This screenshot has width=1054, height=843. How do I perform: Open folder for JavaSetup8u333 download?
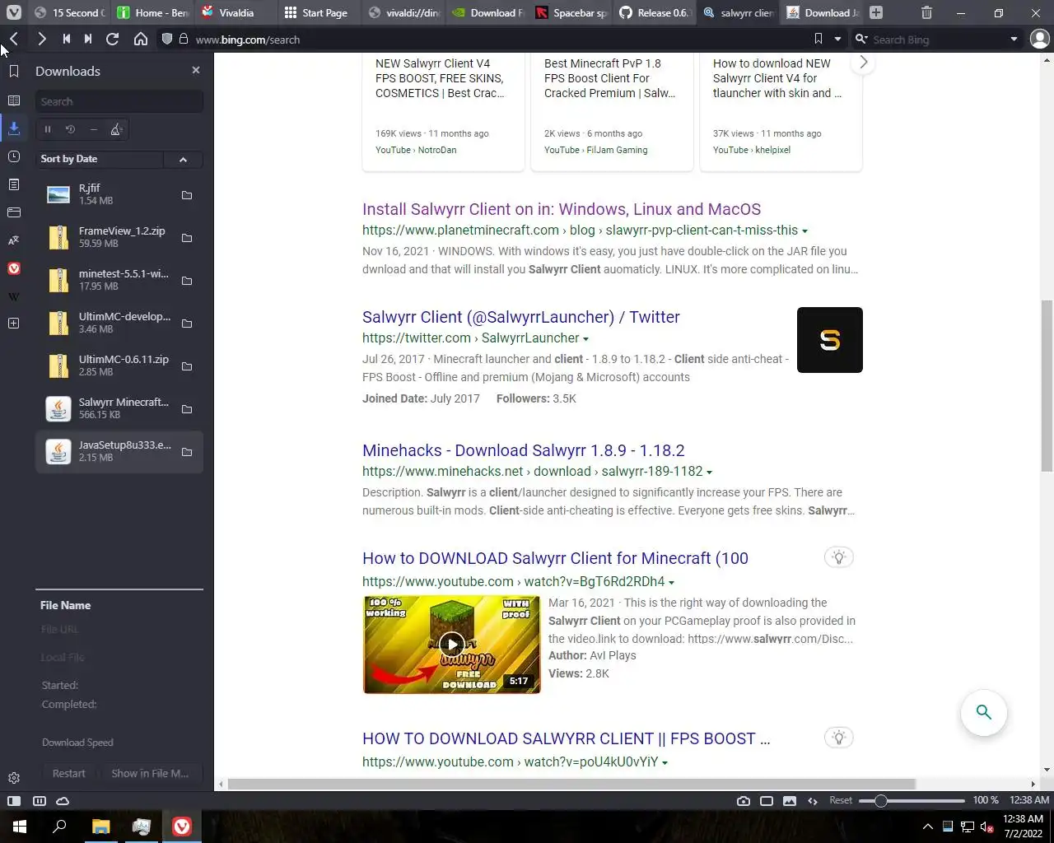[187, 452]
